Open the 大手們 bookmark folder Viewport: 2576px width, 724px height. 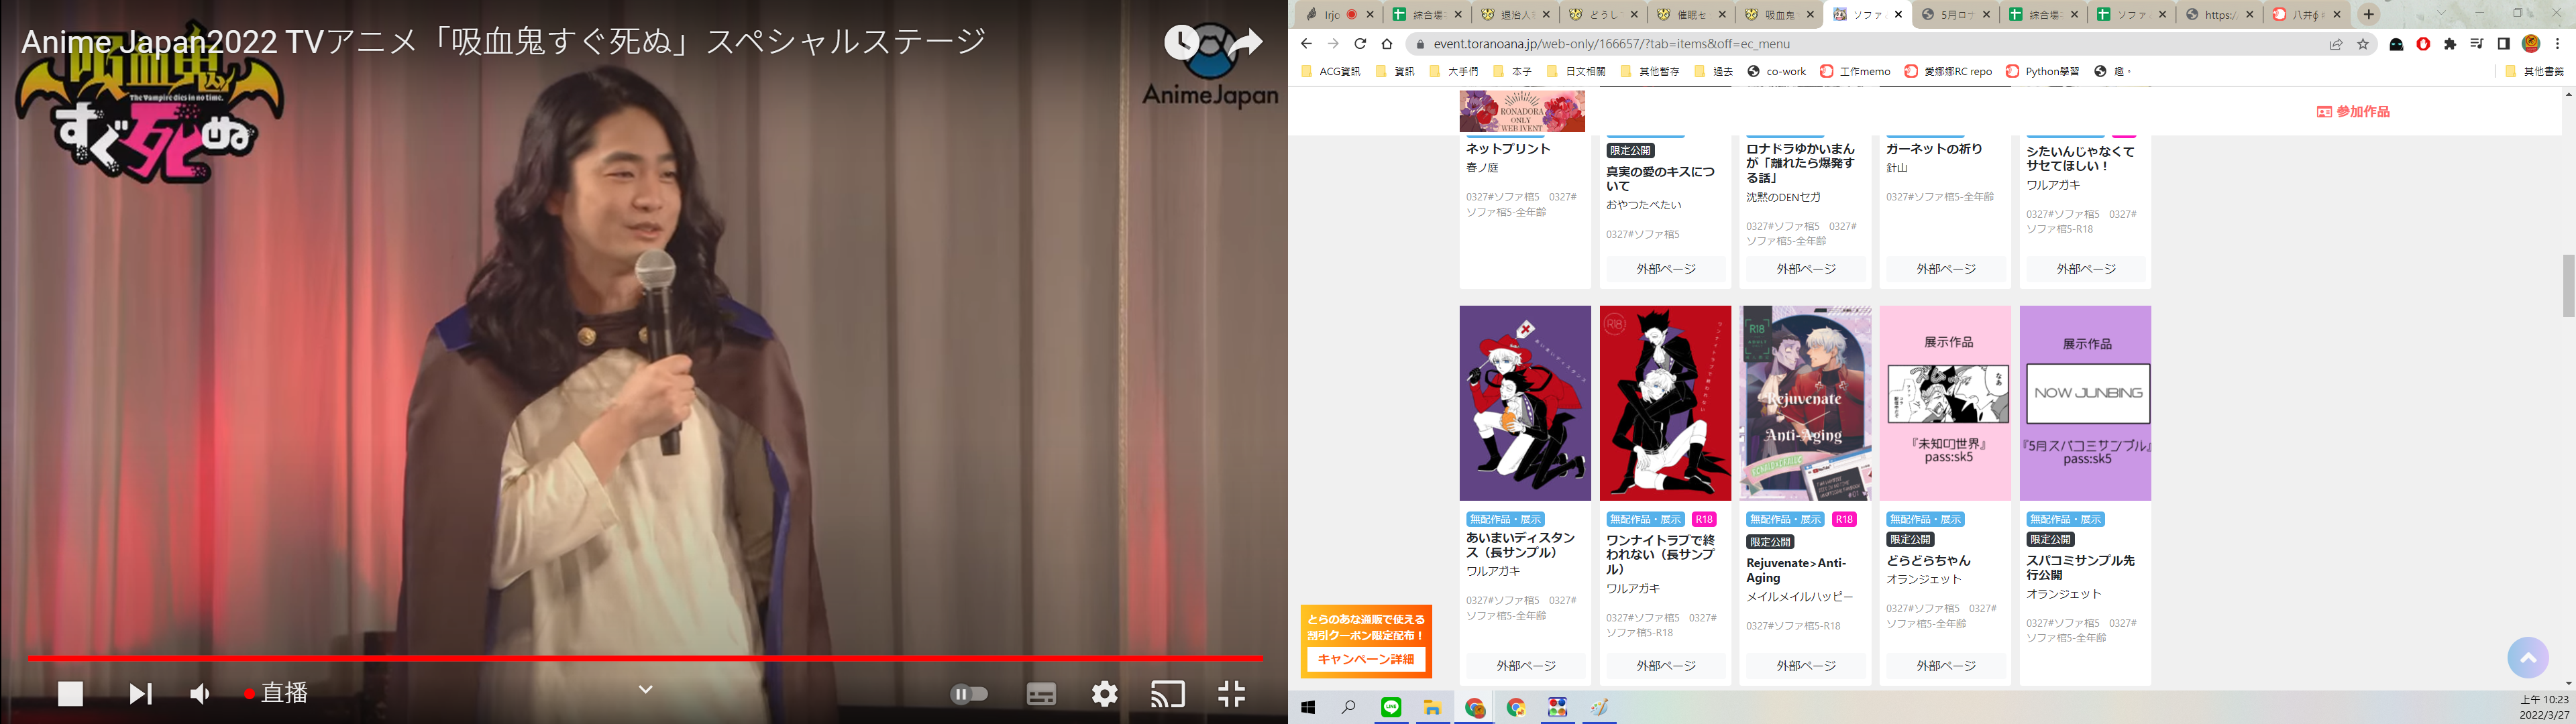(x=1454, y=71)
